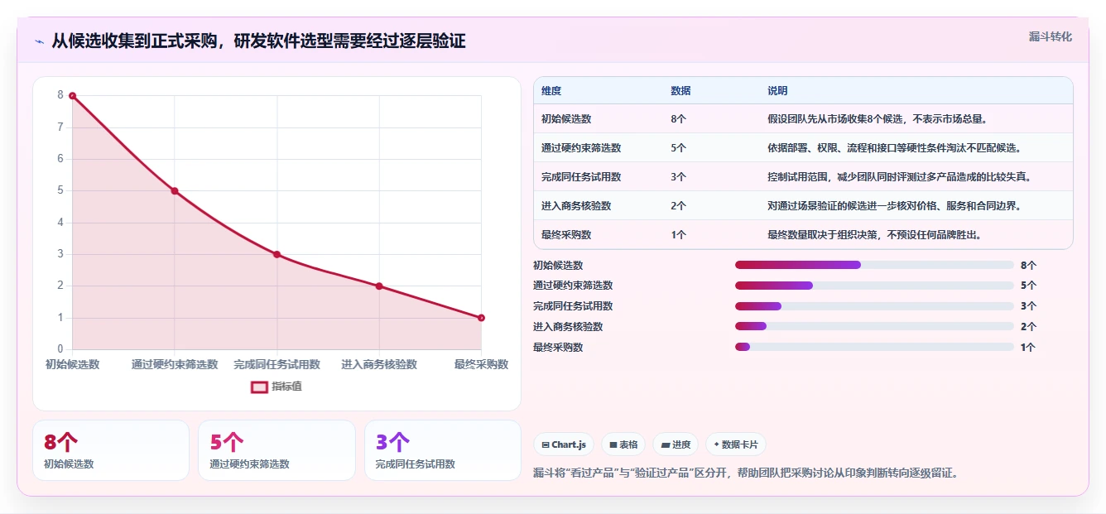Open the 5个 通过硬约束筛选数 data card
This screenshot has width=1106, height=514.
[x=276, y=450]
